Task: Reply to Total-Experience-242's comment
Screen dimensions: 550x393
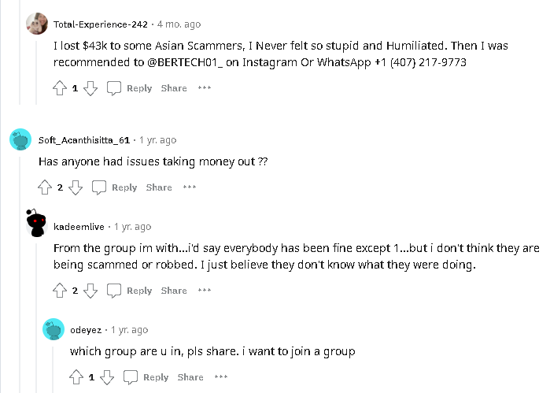Action: (130, 88)
